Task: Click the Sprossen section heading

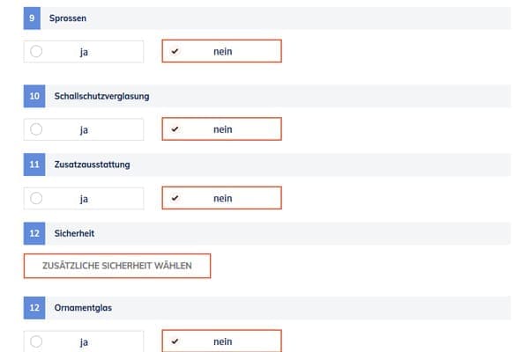Action: [69, 18]
